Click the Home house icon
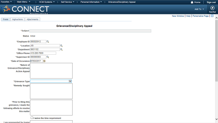Screen dimensions: 218x123 (x=192, y=2)
